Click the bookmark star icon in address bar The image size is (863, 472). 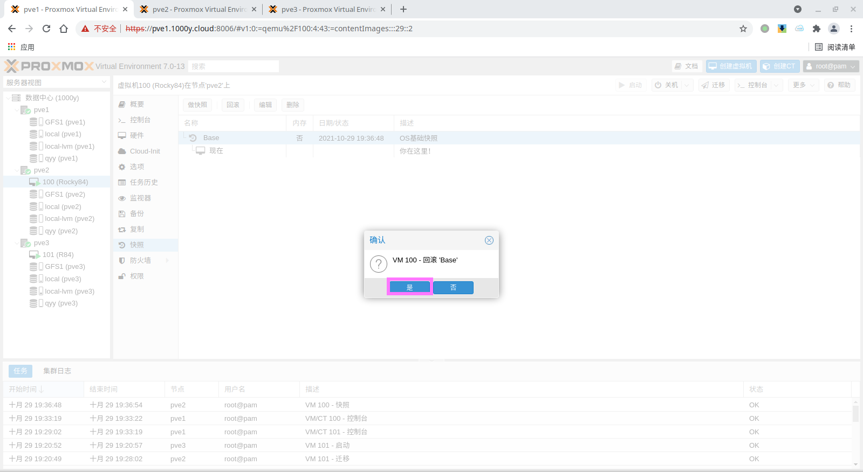[x=743, y=29]
